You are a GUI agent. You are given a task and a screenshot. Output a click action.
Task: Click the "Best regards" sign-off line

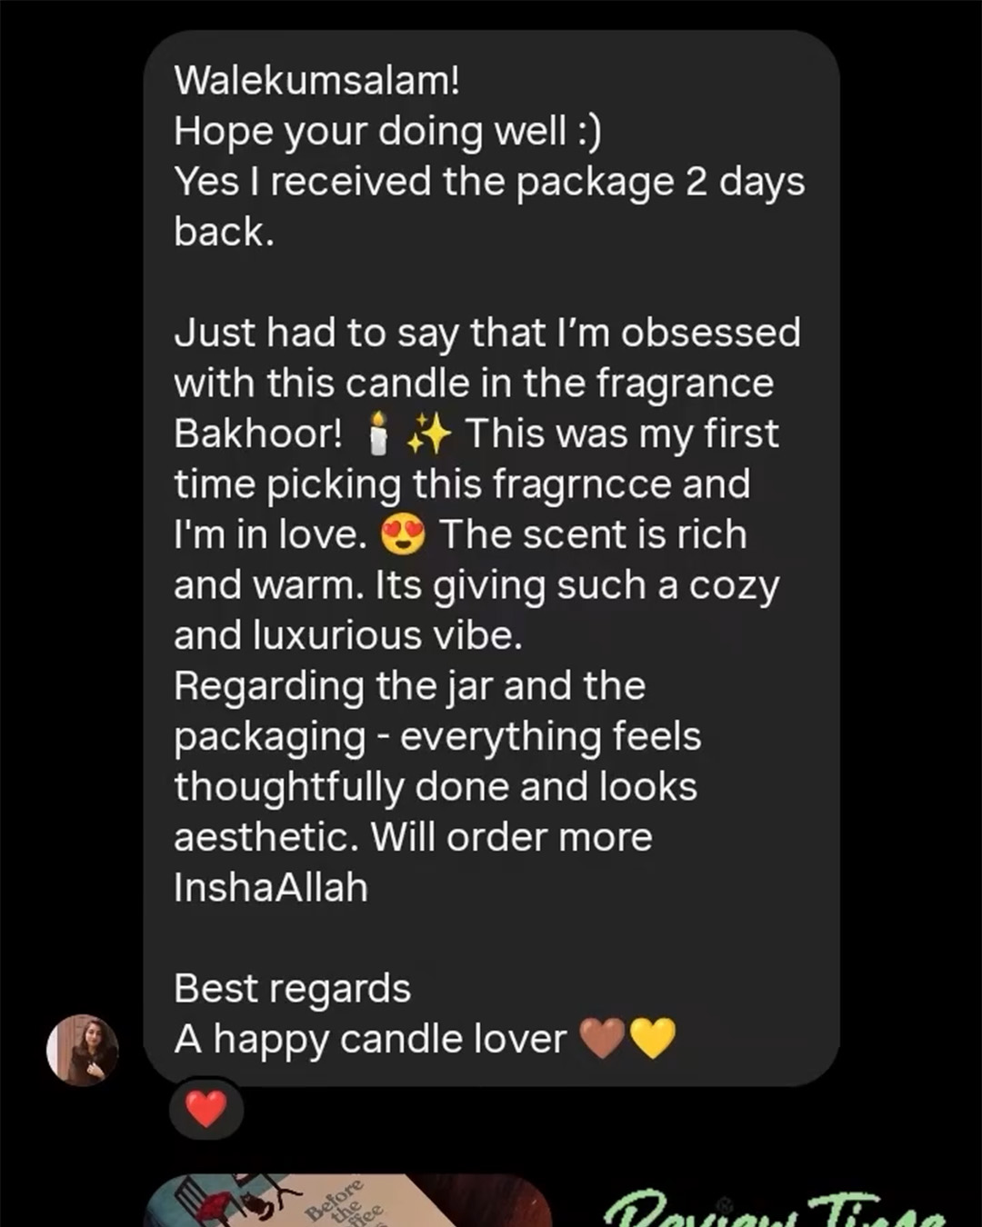pyautogui.click(x=292, y=989)
